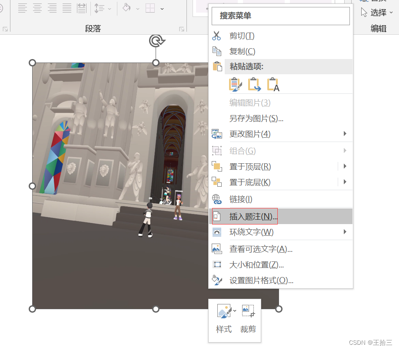Click the 样式 picture style button

tap(224, 319)
